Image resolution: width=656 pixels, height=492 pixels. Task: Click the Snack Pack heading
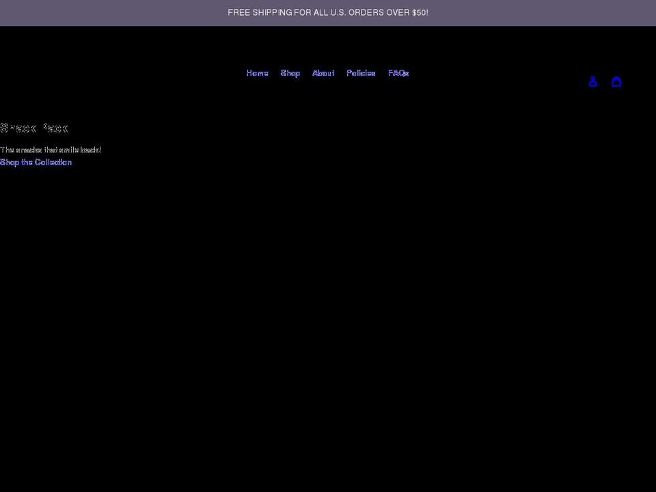[33, 128]
